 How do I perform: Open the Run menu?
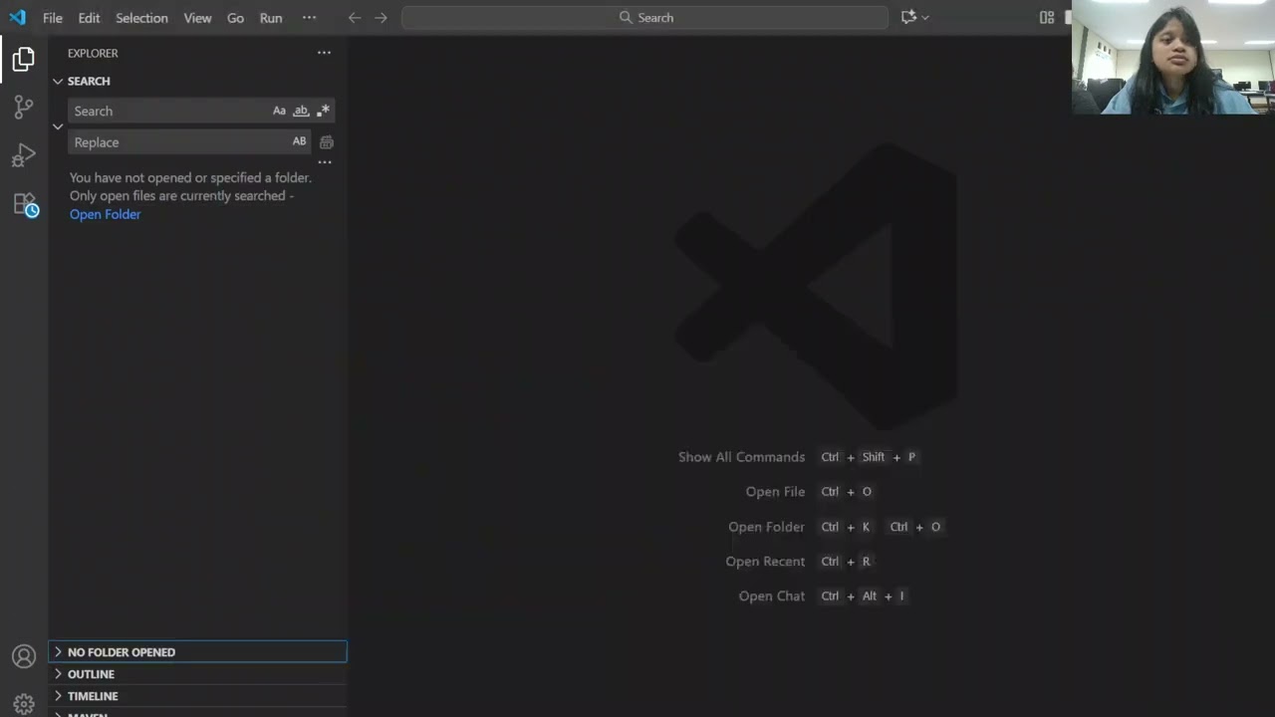(x=271, y=18)
